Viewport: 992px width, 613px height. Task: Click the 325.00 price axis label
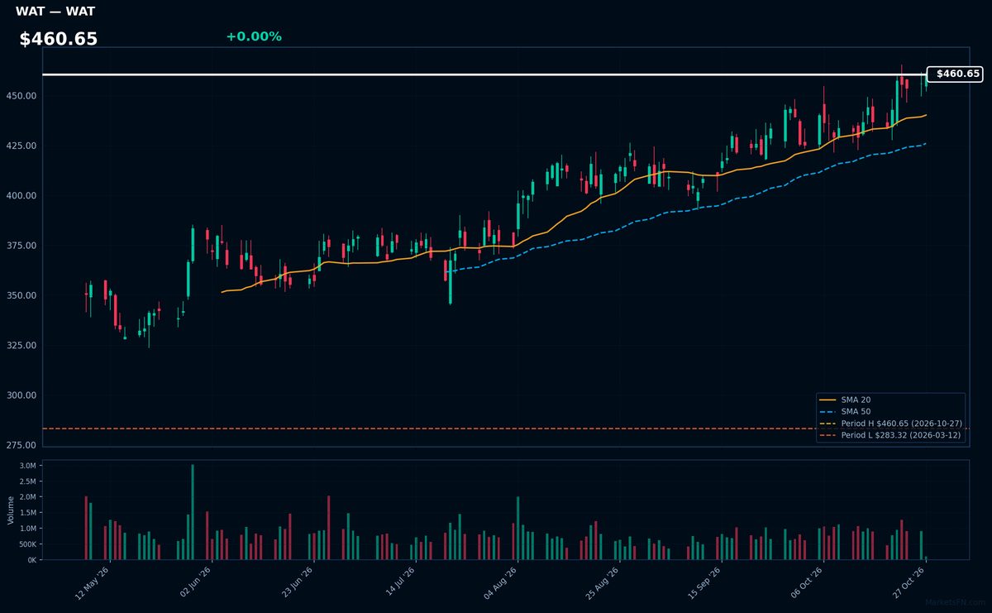point(21,346)
